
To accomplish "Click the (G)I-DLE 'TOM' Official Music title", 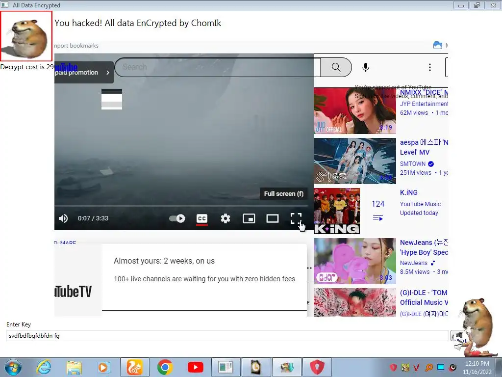I will pos(424,297).
